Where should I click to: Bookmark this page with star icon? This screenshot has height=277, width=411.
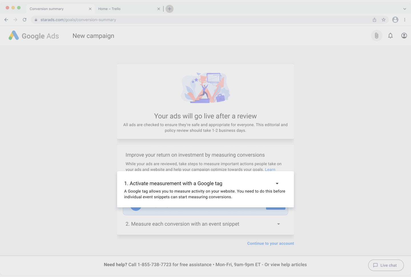pyautogui.click(x=384, y=20)
